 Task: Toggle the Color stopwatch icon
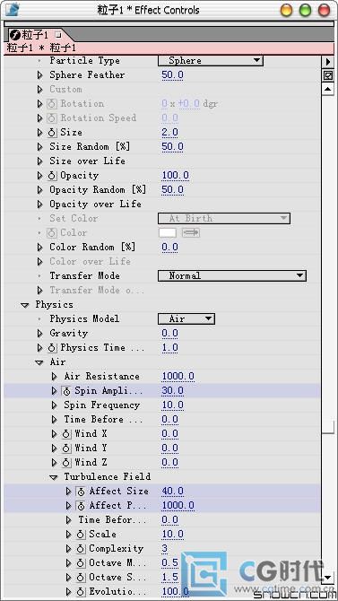[x=52, y=233]
